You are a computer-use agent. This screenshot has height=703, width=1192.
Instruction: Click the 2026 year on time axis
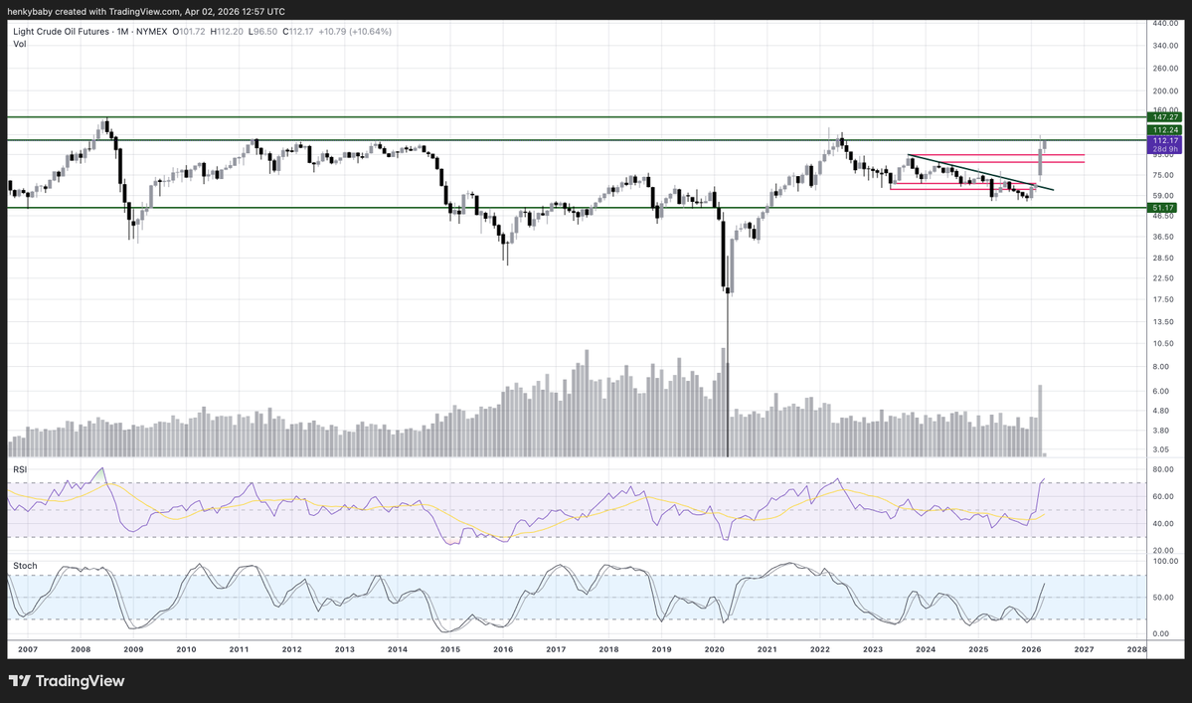pyautogui.click(x=1032, y=649)
